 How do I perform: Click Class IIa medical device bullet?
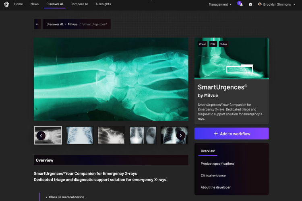(66, 197)
